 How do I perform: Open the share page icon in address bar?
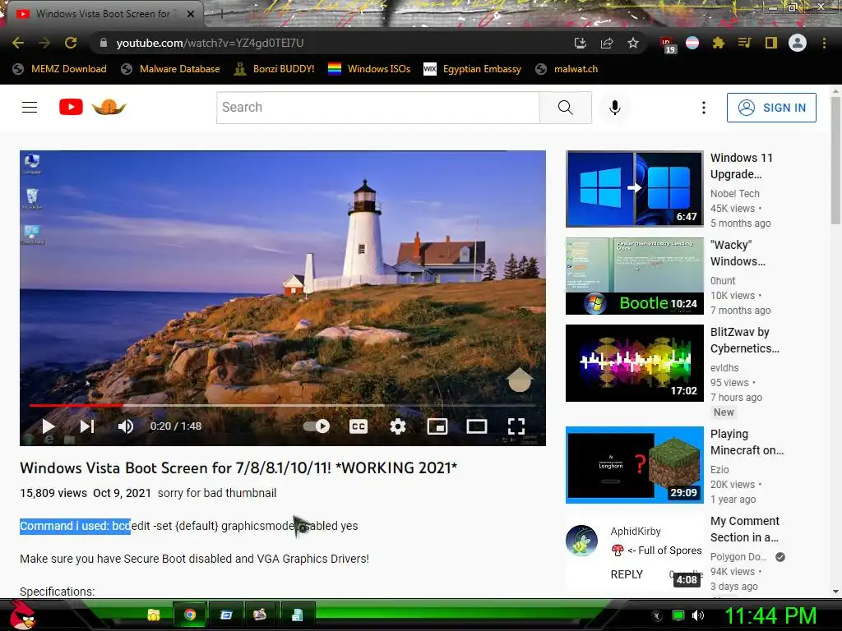click(607, 43)
